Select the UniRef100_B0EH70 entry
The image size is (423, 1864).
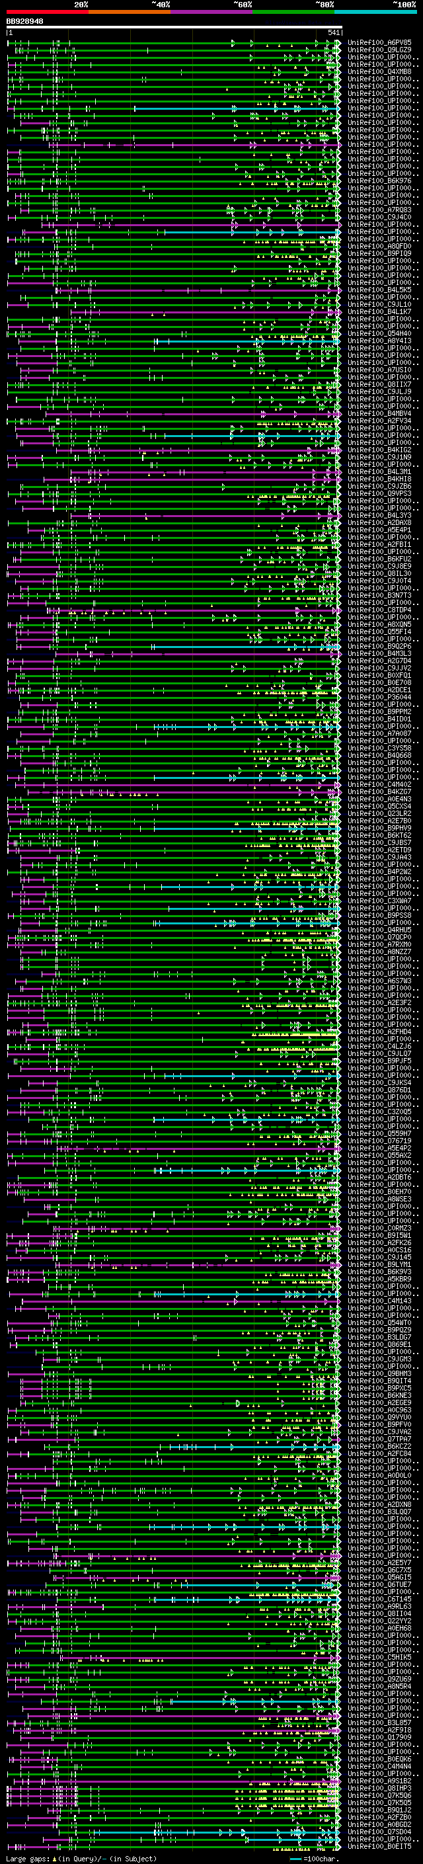click(379, 1192)
